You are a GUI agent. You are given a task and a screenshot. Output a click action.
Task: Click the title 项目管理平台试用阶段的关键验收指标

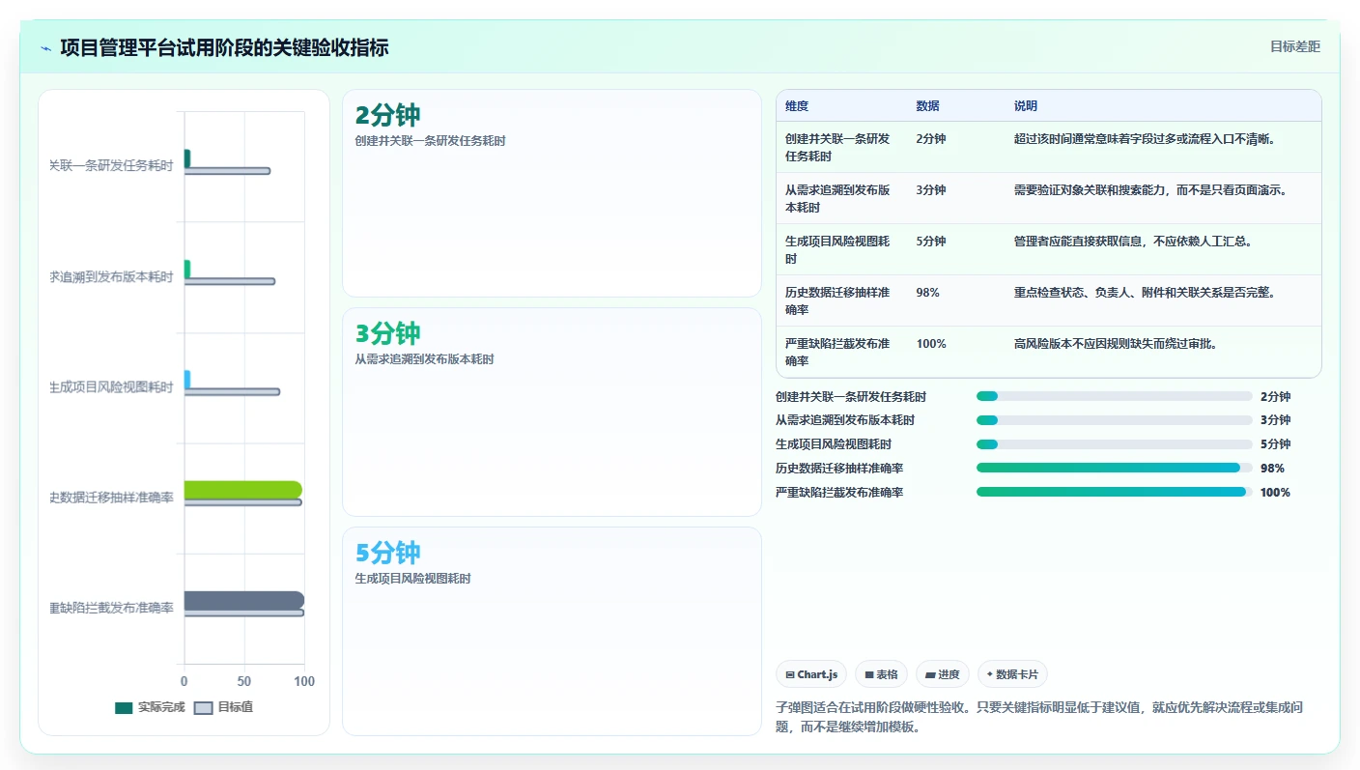tap(224, 47)
